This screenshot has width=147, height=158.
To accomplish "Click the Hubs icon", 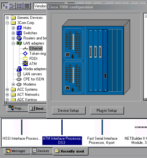I will click(19, 28).
